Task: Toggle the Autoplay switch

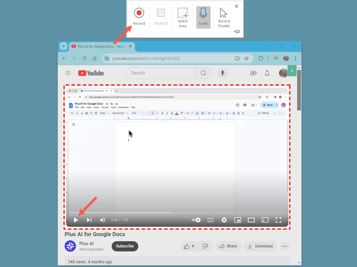Action: 196,220
